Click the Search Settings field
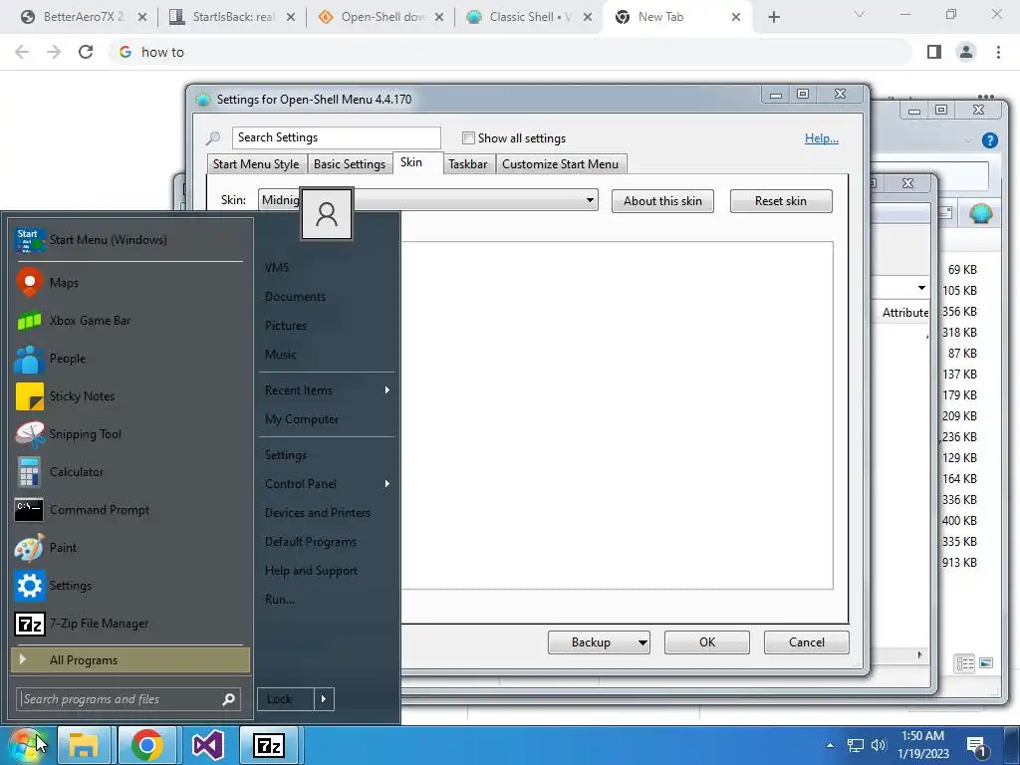Screen dimensions: 1020x765 (337, 137)
